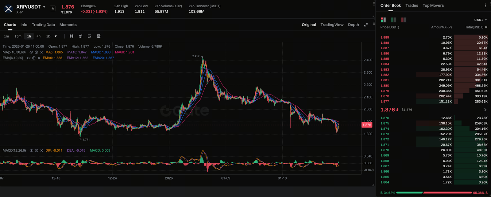Image resolution: width=491 pixels, height=197 pixels.
Task: Click the ask price 1.889 row
Action: [x=434, y=37]
